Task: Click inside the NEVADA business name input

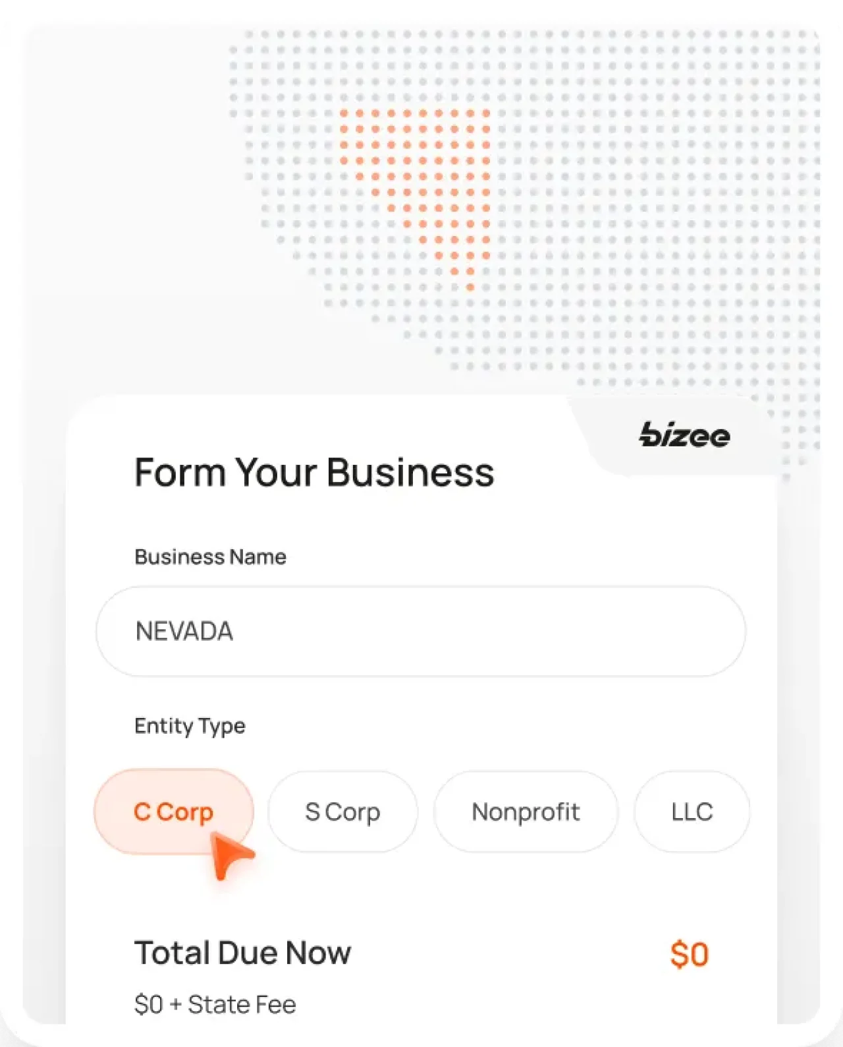Action: coord(420,631)
